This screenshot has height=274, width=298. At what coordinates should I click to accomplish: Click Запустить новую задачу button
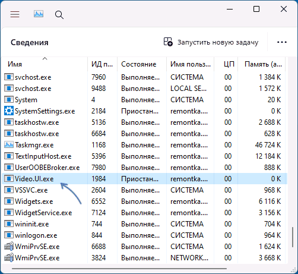211,42
